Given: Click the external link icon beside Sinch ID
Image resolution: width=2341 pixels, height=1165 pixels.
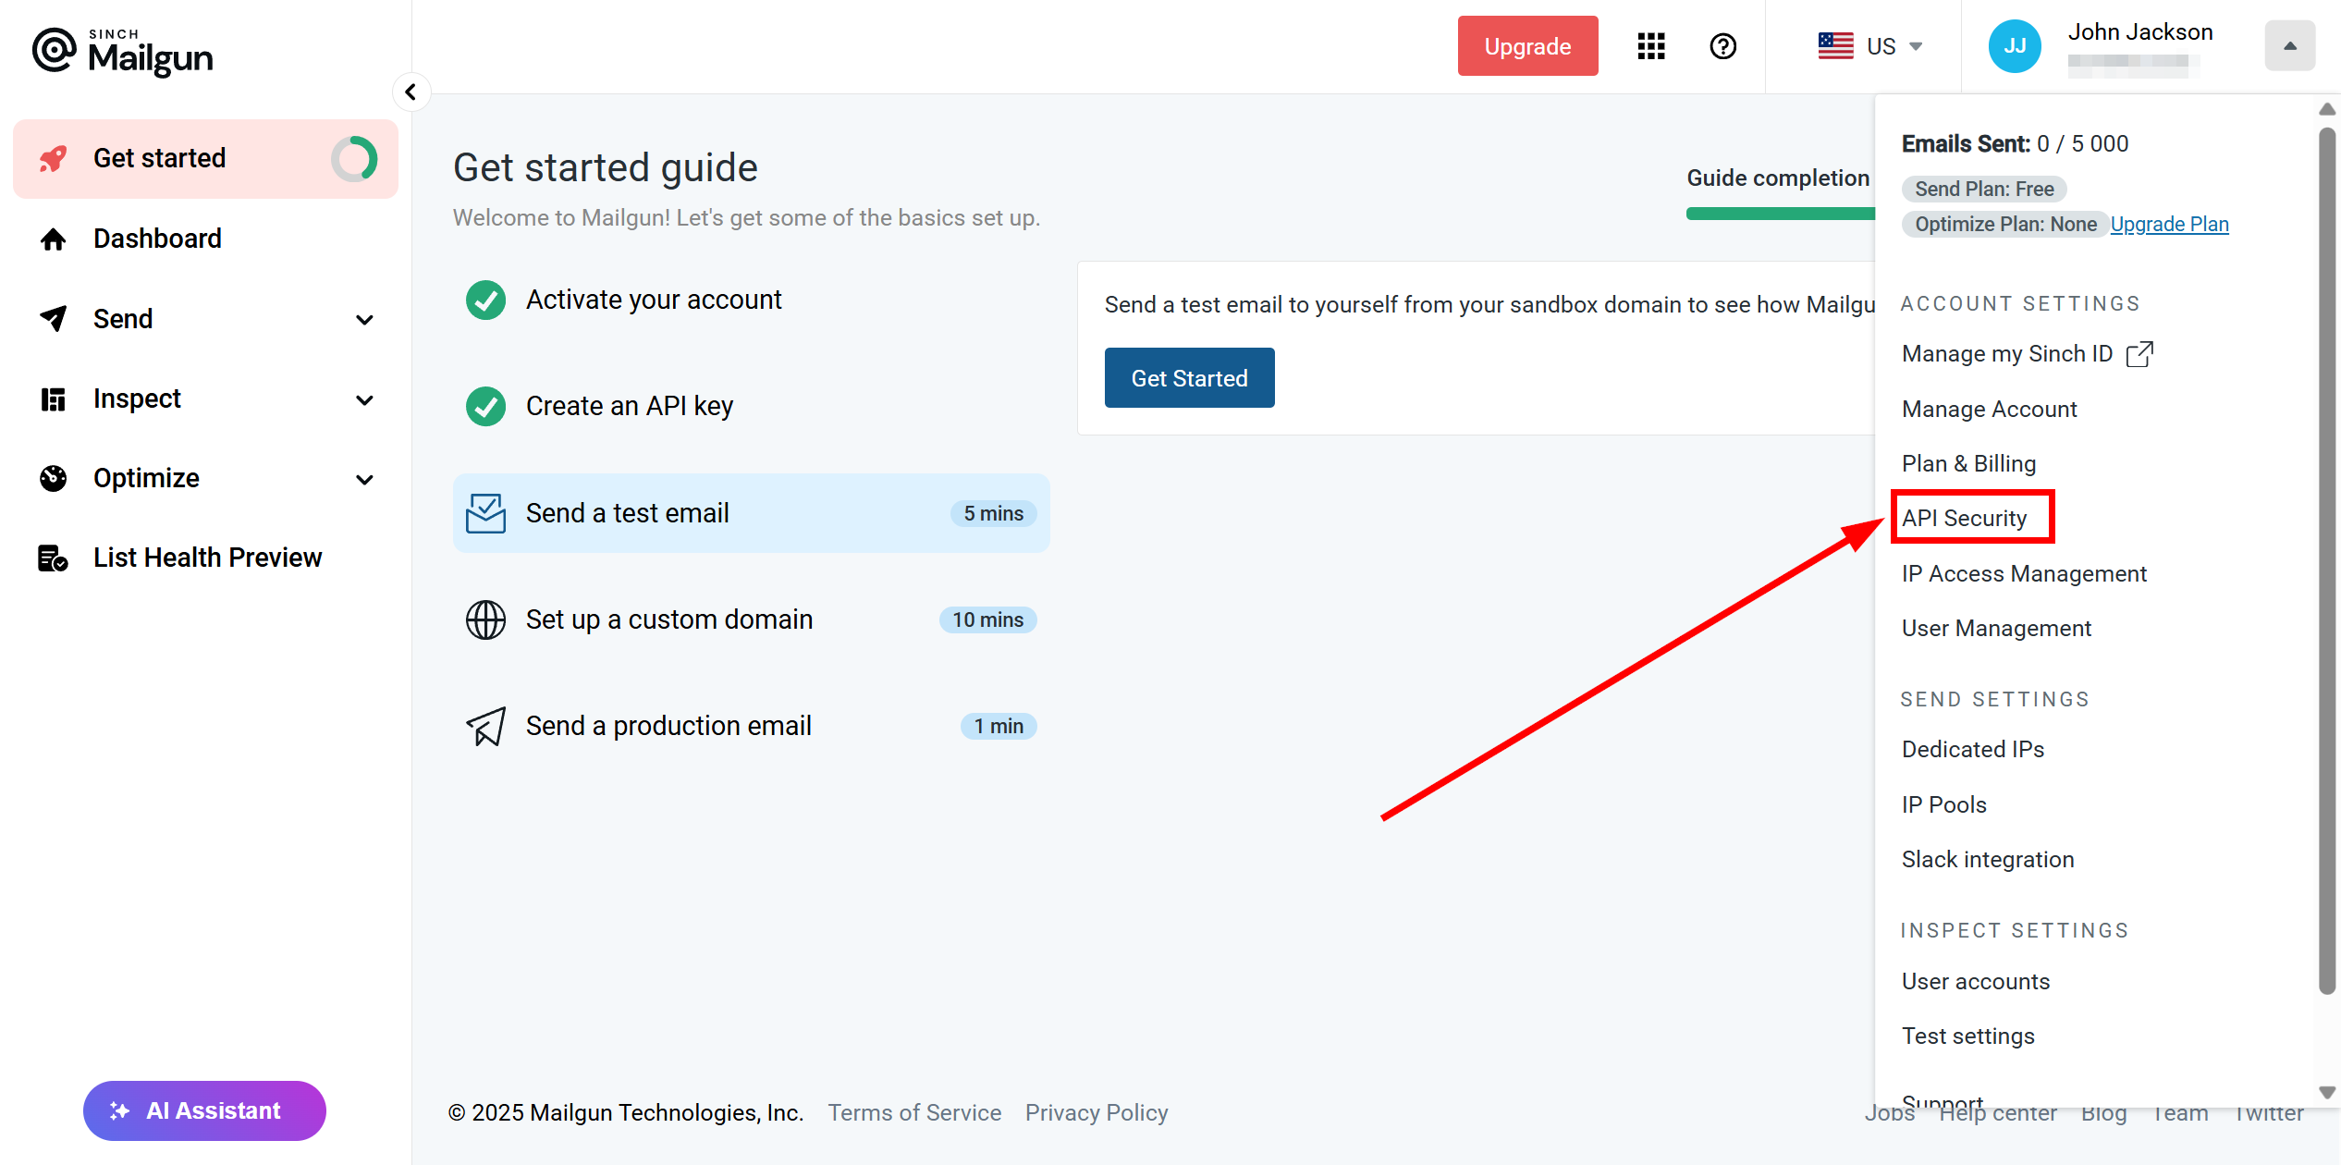Looking at the screenshot, I should [x=2139, y=354].
